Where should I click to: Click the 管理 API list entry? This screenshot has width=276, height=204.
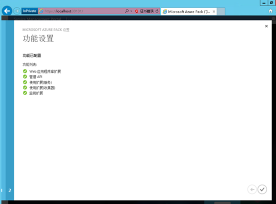[x=35, y=76]
